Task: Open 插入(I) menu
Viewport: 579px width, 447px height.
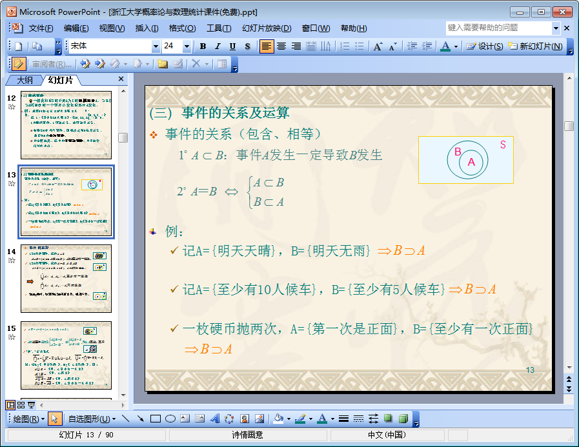Action: [147, 28]
